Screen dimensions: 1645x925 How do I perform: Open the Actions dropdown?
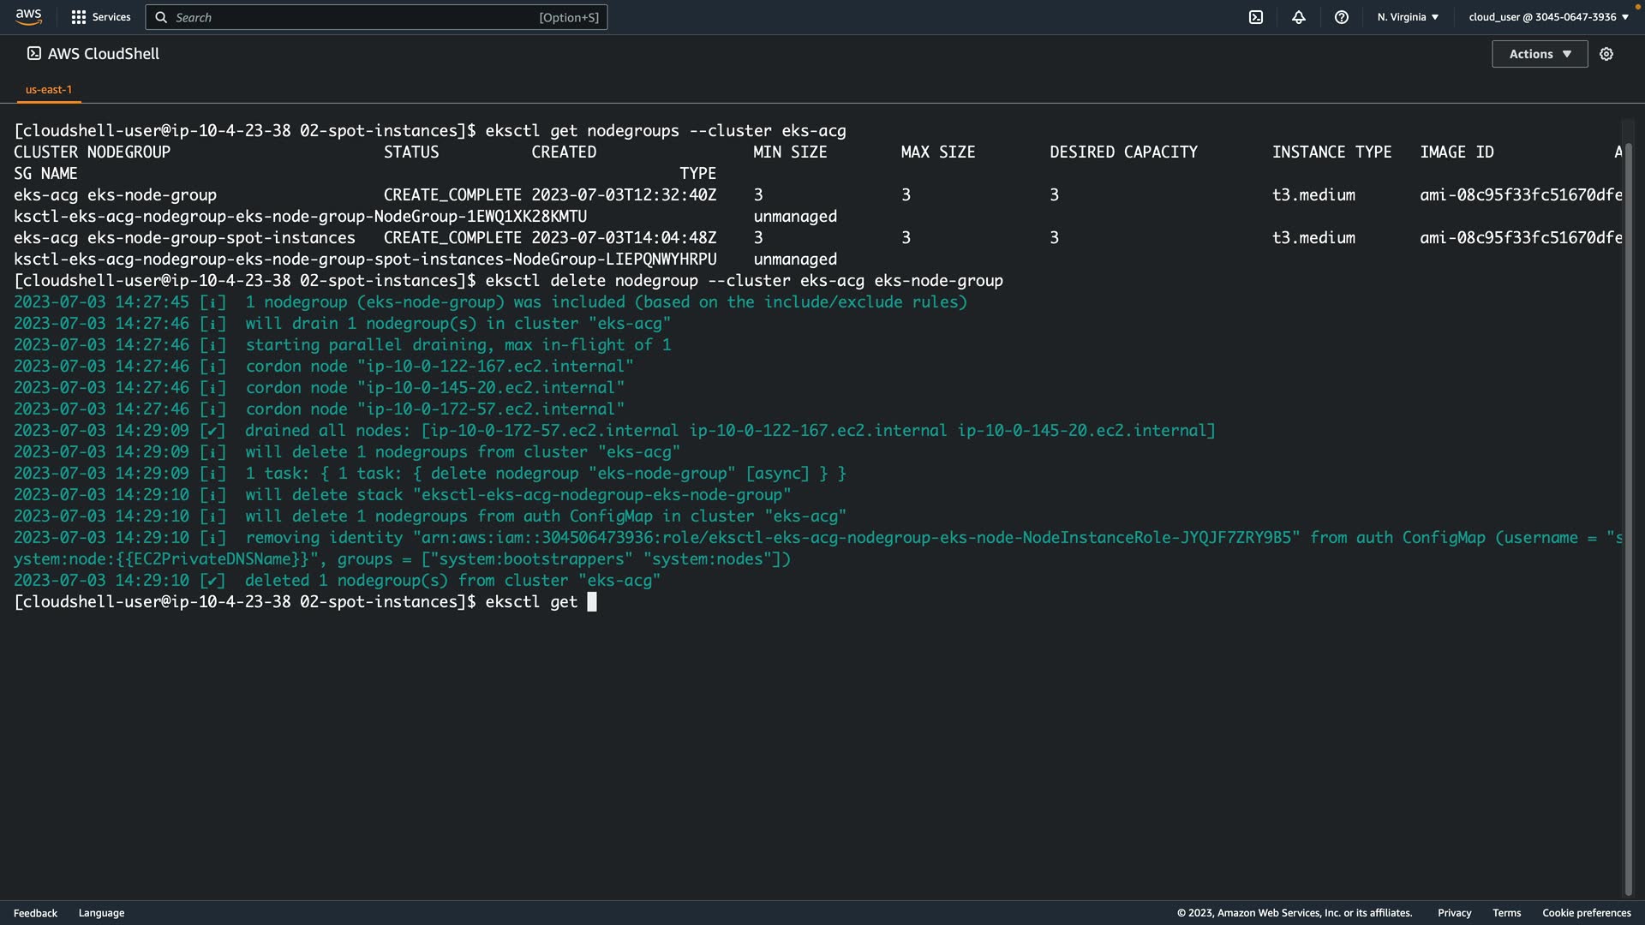(1540, 54)
